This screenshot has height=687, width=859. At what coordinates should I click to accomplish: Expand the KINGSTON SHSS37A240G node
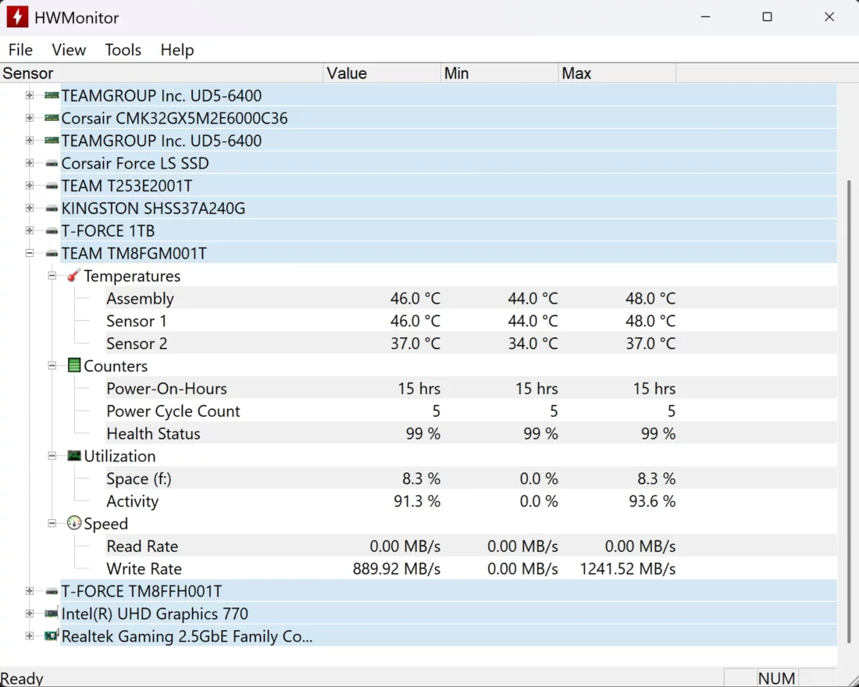pyautogui.click(x=30, y=208)
